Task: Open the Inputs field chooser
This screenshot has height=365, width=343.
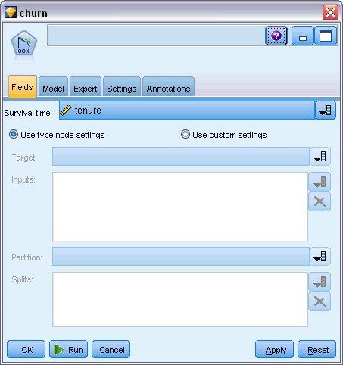Action: click(320, 182)
